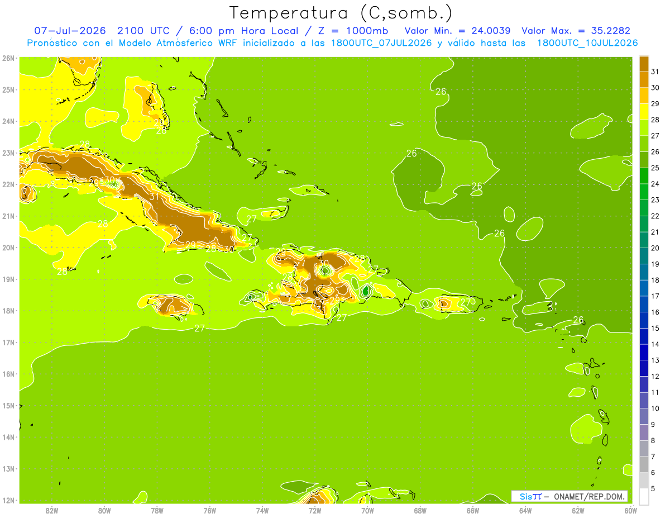Viewport: 670px width, 518px height.
Task: Click the '62W' longitude axis label
Action: coord(578,510)
